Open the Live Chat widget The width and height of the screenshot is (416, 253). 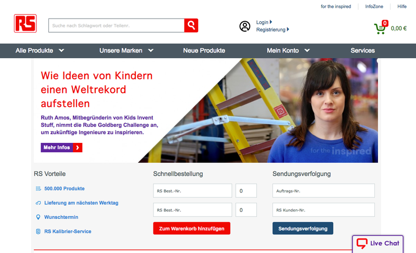(x=378, y=244)
